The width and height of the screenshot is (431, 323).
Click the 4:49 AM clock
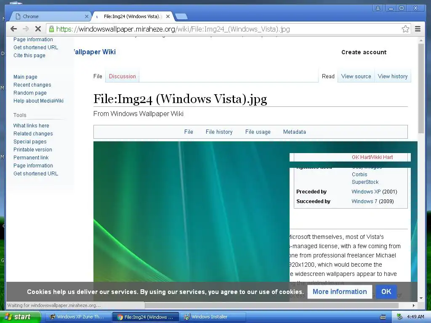click(415, 317)
